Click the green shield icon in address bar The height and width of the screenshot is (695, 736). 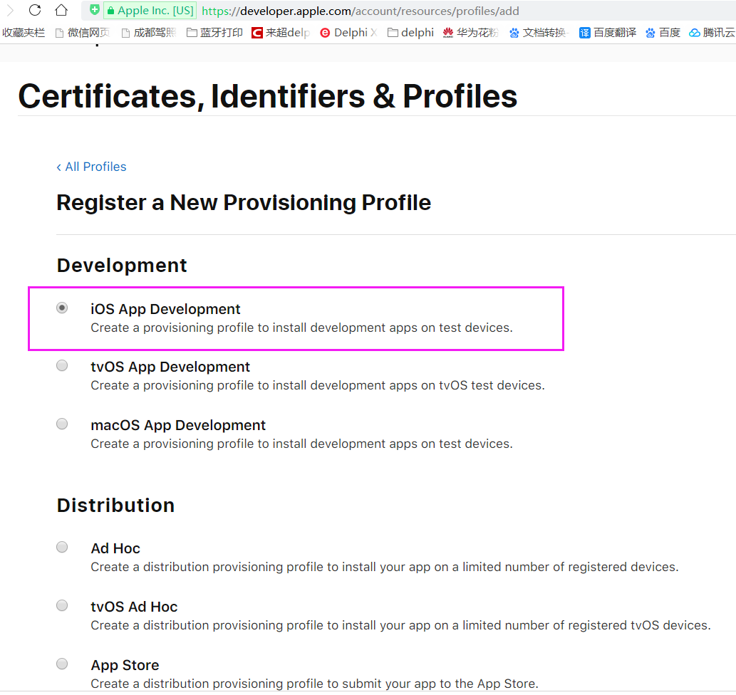coord(94,11)
